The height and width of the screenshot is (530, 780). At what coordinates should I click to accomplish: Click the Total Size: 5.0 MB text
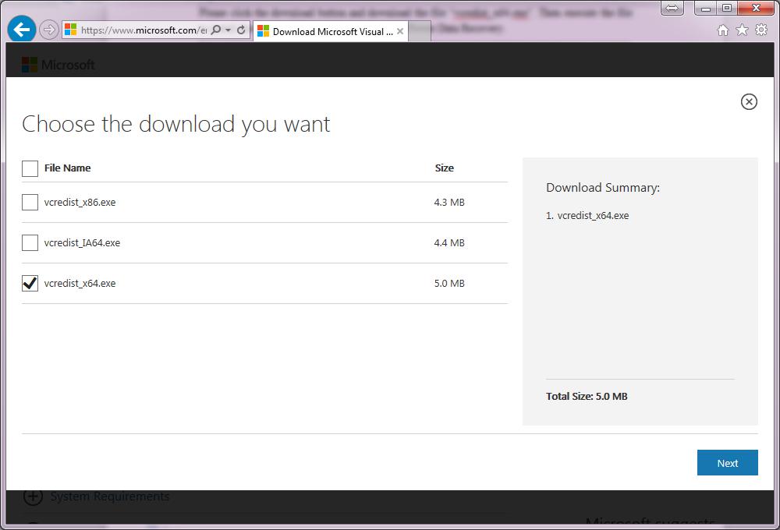pyautogui.click(x=587, y=396)
